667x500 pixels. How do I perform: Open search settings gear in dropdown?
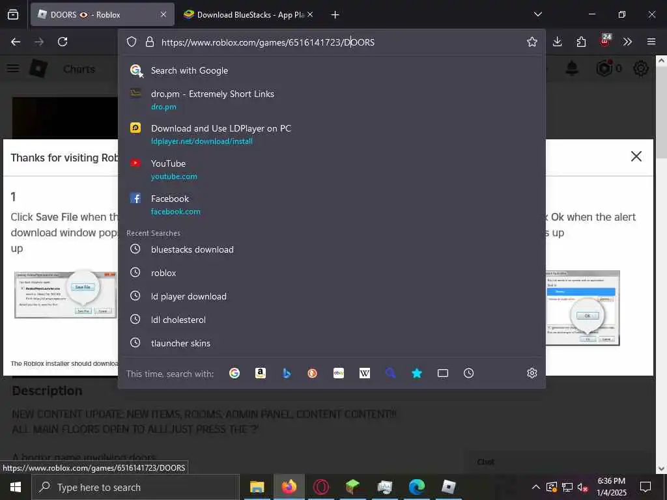point(532,373)
